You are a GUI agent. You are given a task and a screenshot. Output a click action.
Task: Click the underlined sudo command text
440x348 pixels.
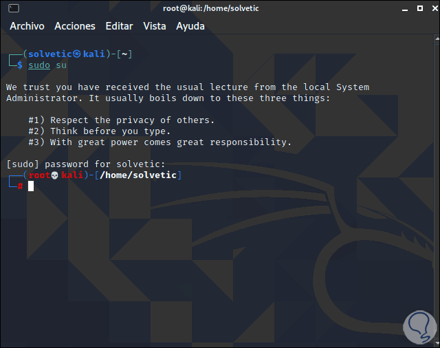(39, 65)
